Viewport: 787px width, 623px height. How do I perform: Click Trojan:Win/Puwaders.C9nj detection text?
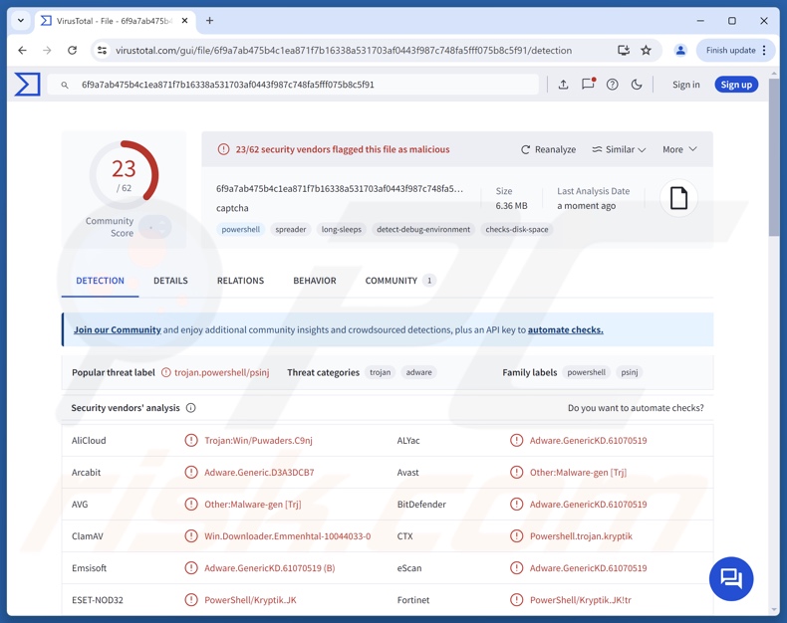click(258, 441)
